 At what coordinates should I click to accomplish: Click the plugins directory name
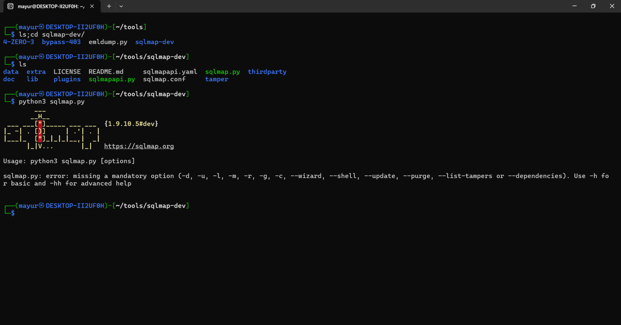(x=67, y=79)
